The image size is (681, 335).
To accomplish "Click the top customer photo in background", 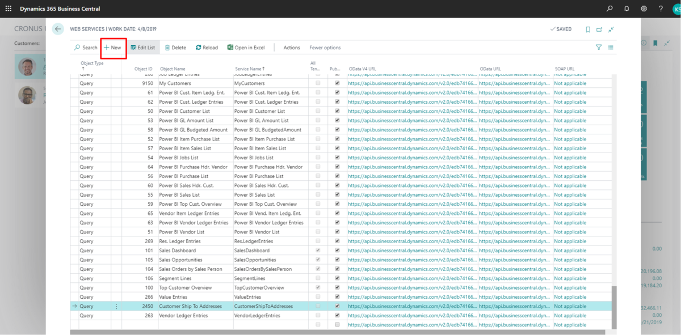I will [27, 67].
